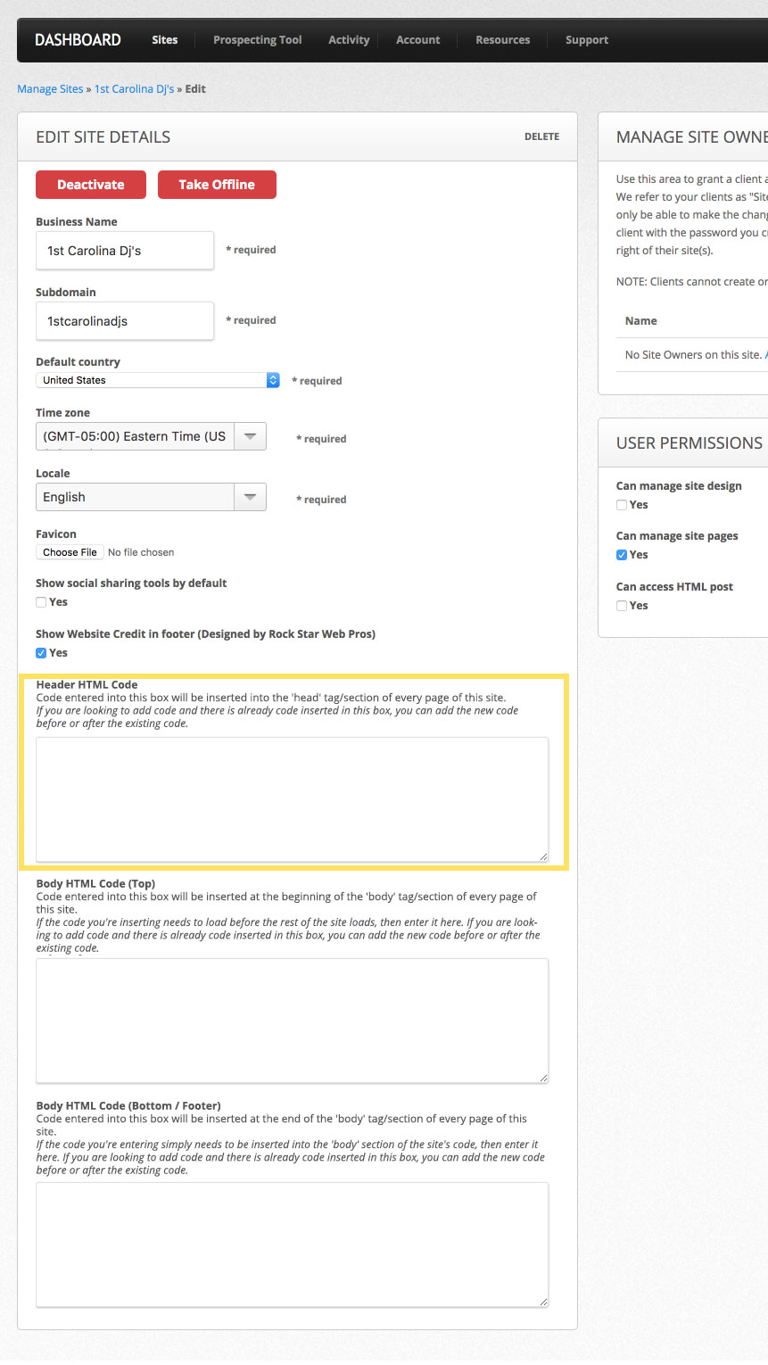
Task: Open the Resources menu
Action: point(503,40)
